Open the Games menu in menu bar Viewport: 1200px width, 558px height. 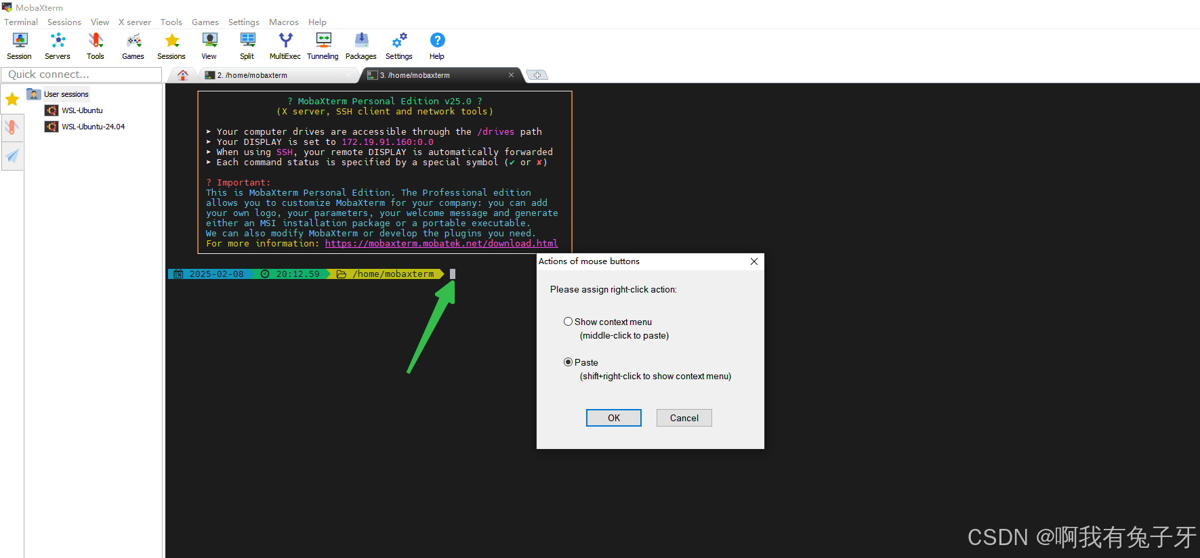[205, 22]
